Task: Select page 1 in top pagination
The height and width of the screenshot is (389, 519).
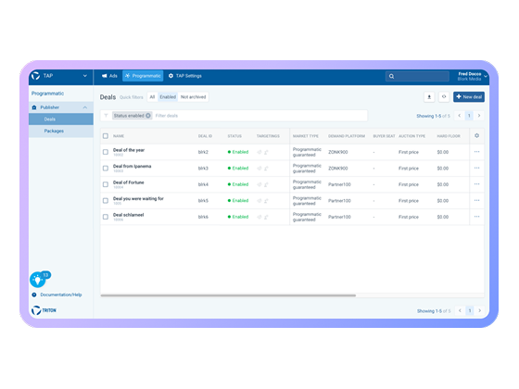Action: click(x=469, y=116)
